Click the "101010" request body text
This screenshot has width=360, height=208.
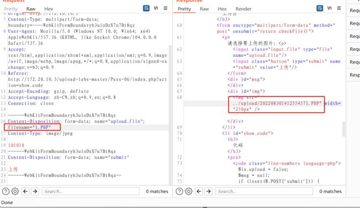pyautogui.click(x=16, y=145)
